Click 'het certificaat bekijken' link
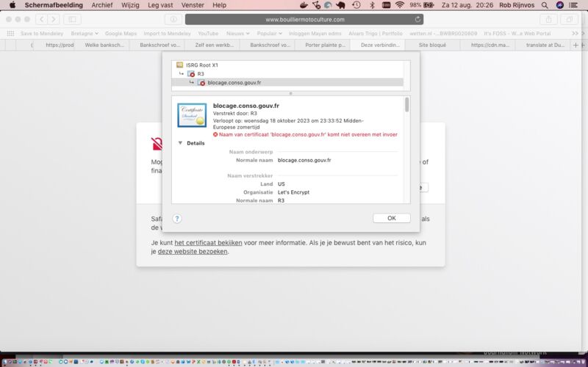The image size is (588, 367). pyautogui.click(x=208, y=243)
